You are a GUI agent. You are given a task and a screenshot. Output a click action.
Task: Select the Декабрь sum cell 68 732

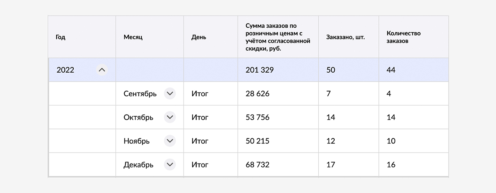click(x=258, y=165)
